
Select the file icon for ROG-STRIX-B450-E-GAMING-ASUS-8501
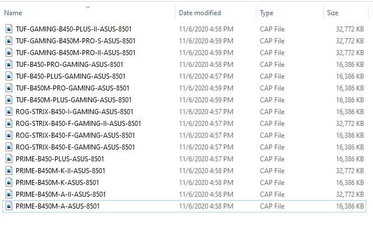tap(8, 147)
